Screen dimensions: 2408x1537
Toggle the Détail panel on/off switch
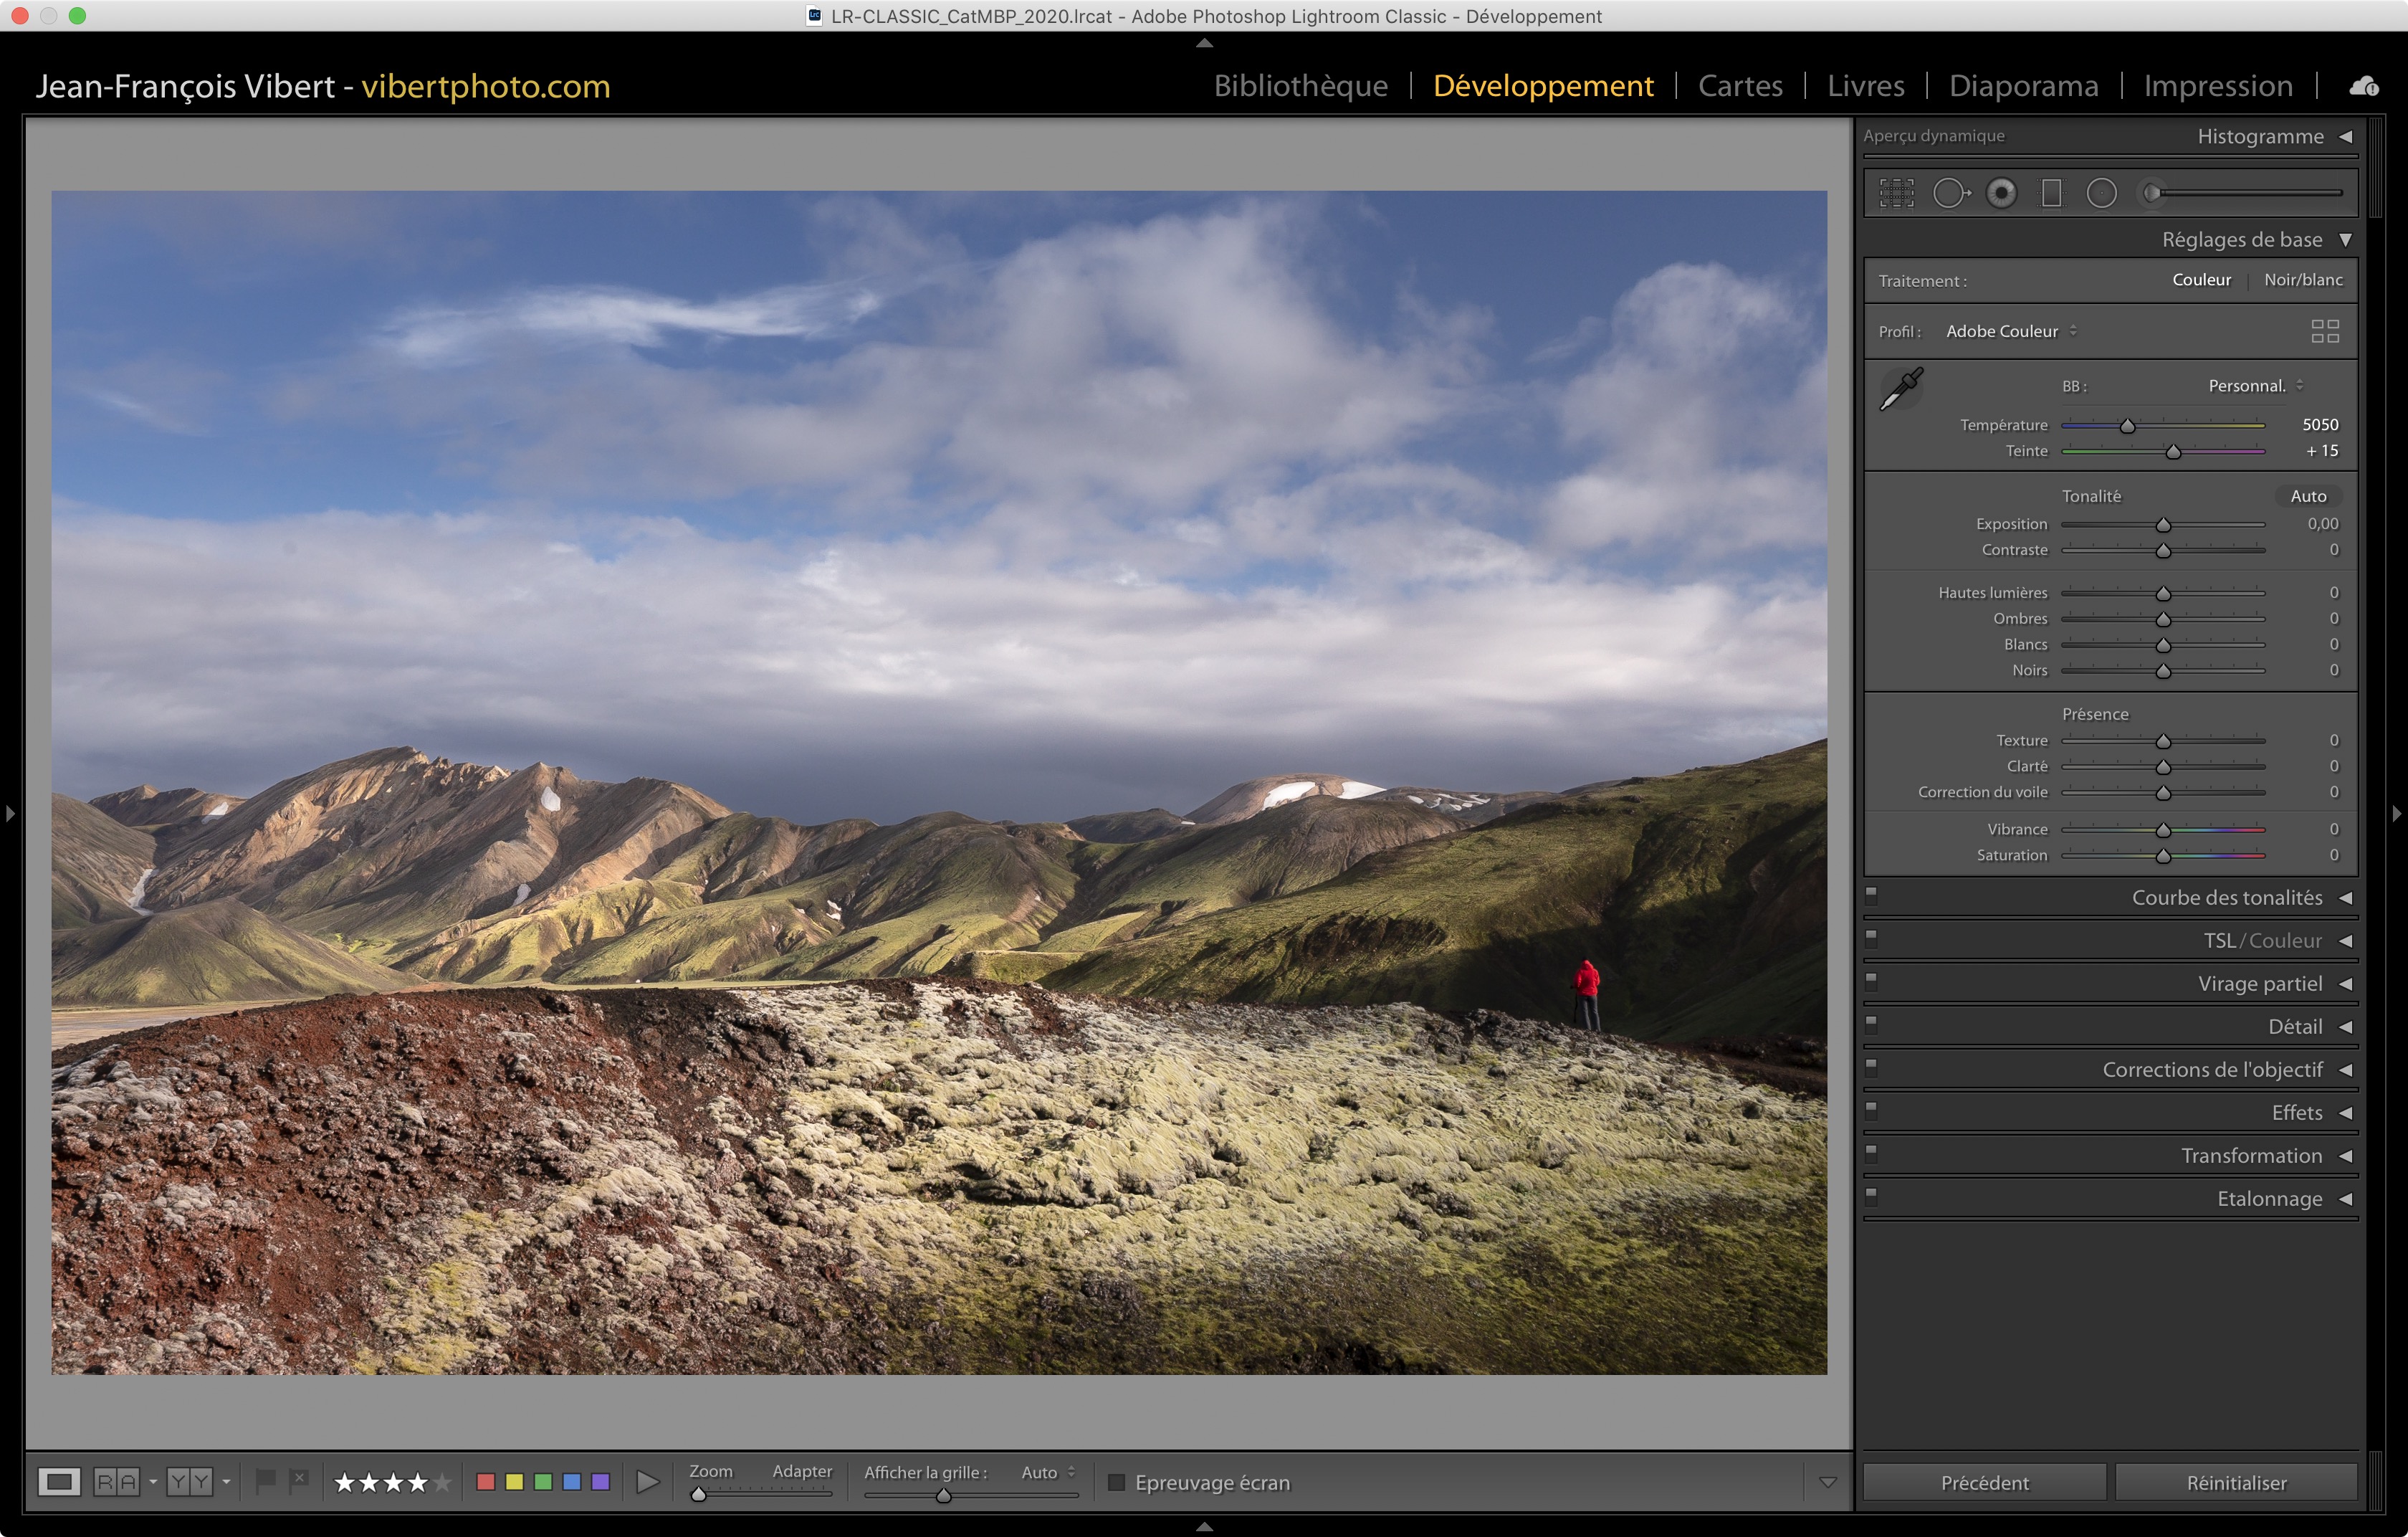pyautogui.click(x=1871, y=1024)
